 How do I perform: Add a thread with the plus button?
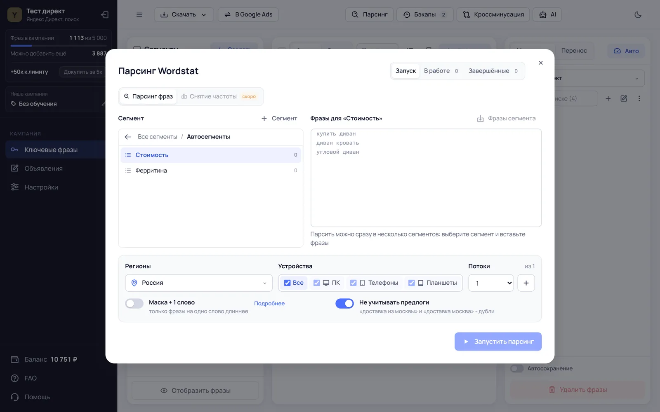(x=526, y=283)
